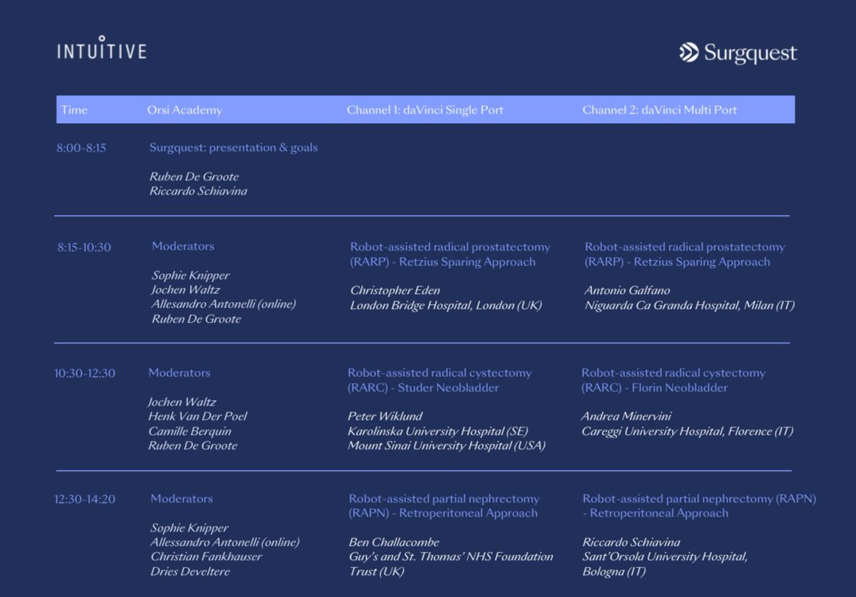The height and width of the screenshot is (597, 856).
Task: Click Moderators label in 12:30-14:20 row
Action: (181, 499)
